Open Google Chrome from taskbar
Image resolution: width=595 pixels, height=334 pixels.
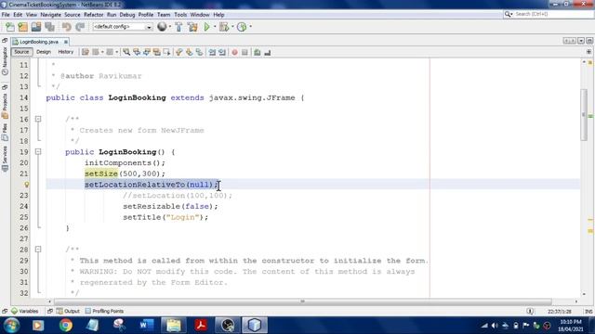66,326
